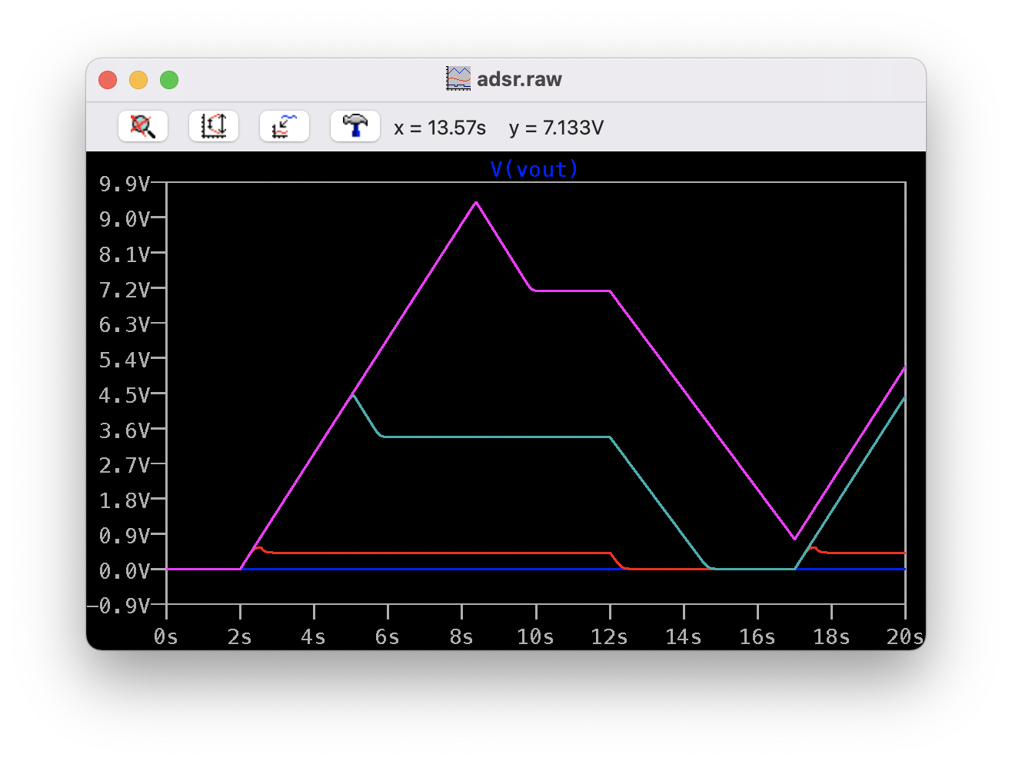Click the autorange vertical axis toolbar icon

[214, 126]
